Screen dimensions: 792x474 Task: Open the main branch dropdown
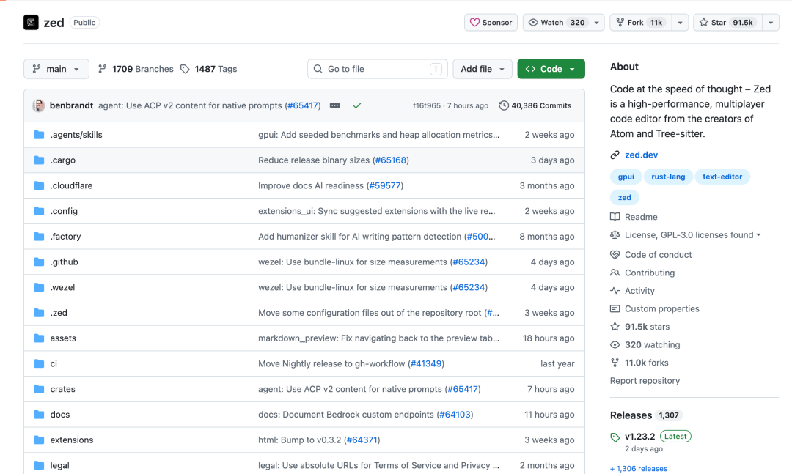pos(56,69)
